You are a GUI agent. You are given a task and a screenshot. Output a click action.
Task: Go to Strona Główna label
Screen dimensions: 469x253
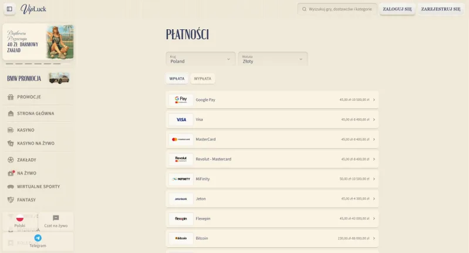pyautogui.click(x=36, y=114)
